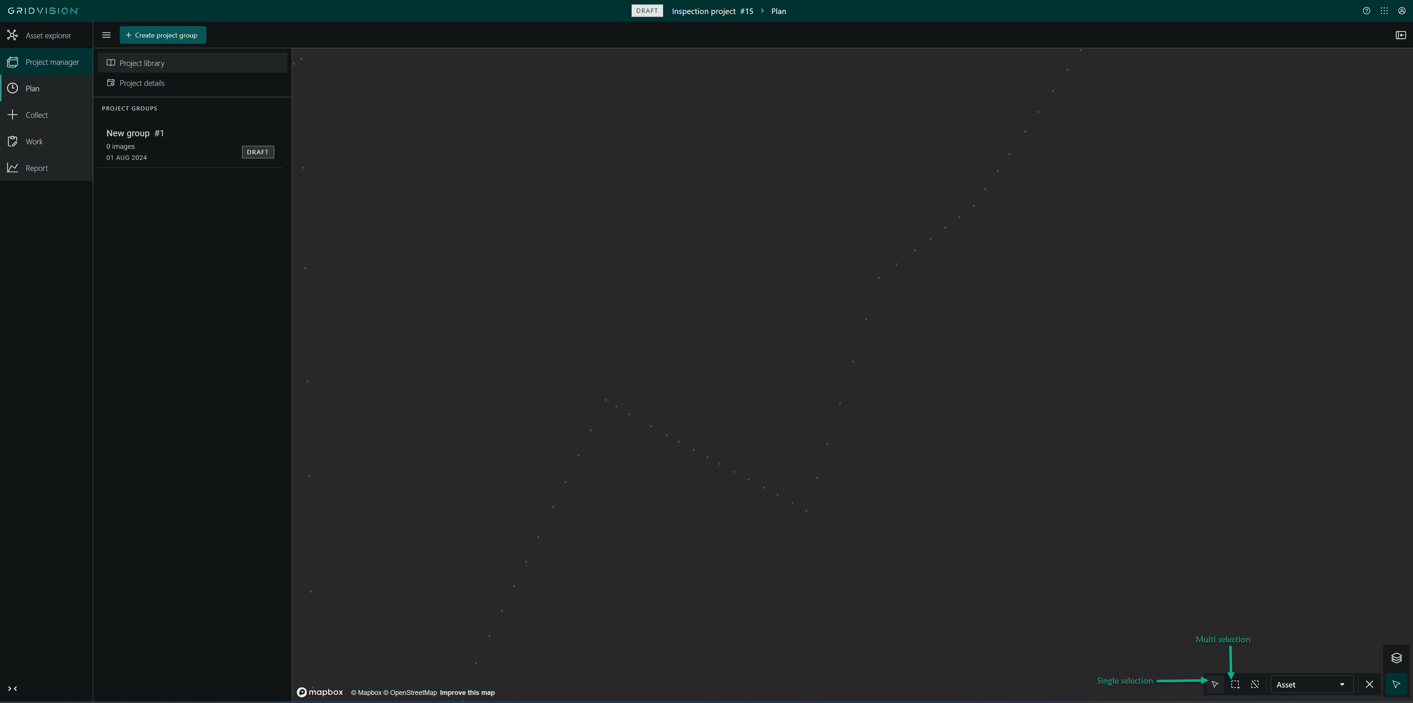Open Project details
1413x703 pixels.
(142, 83)
